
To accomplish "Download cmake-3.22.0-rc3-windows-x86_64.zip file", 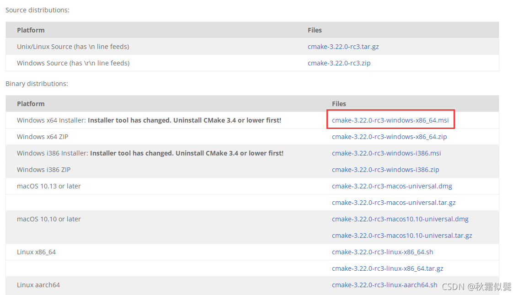I will pos(389,137).
